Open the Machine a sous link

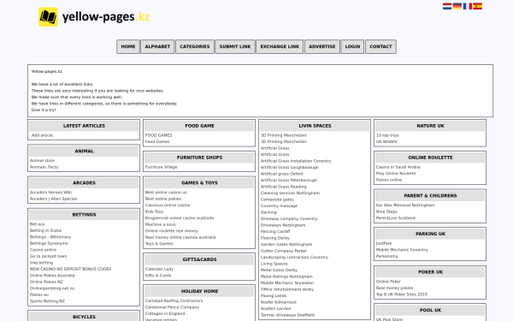pyautogui.click(x=161, y=224)
